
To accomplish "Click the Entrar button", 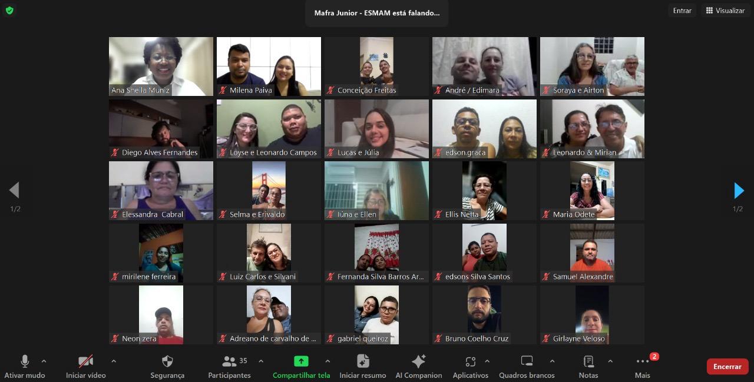I will pyautogui.click(x=682, y=11).
